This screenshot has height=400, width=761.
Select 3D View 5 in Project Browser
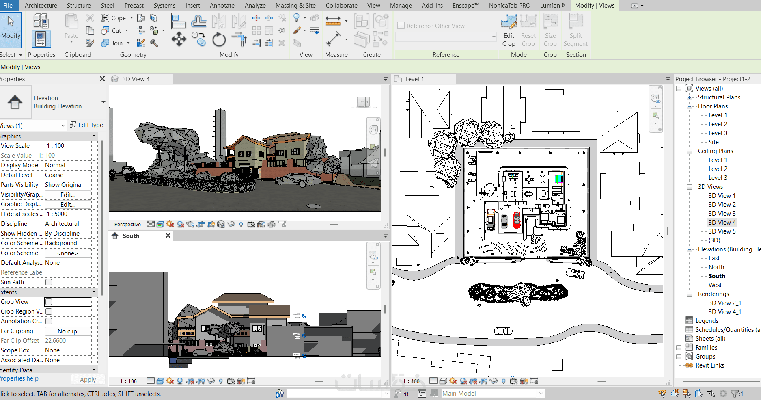click(722, 231)
